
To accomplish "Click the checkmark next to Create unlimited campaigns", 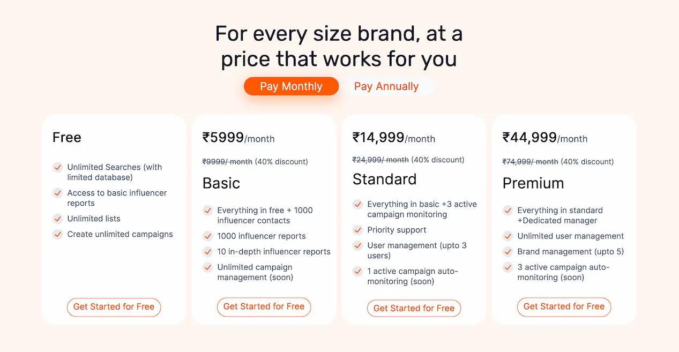I will [57, 234].
